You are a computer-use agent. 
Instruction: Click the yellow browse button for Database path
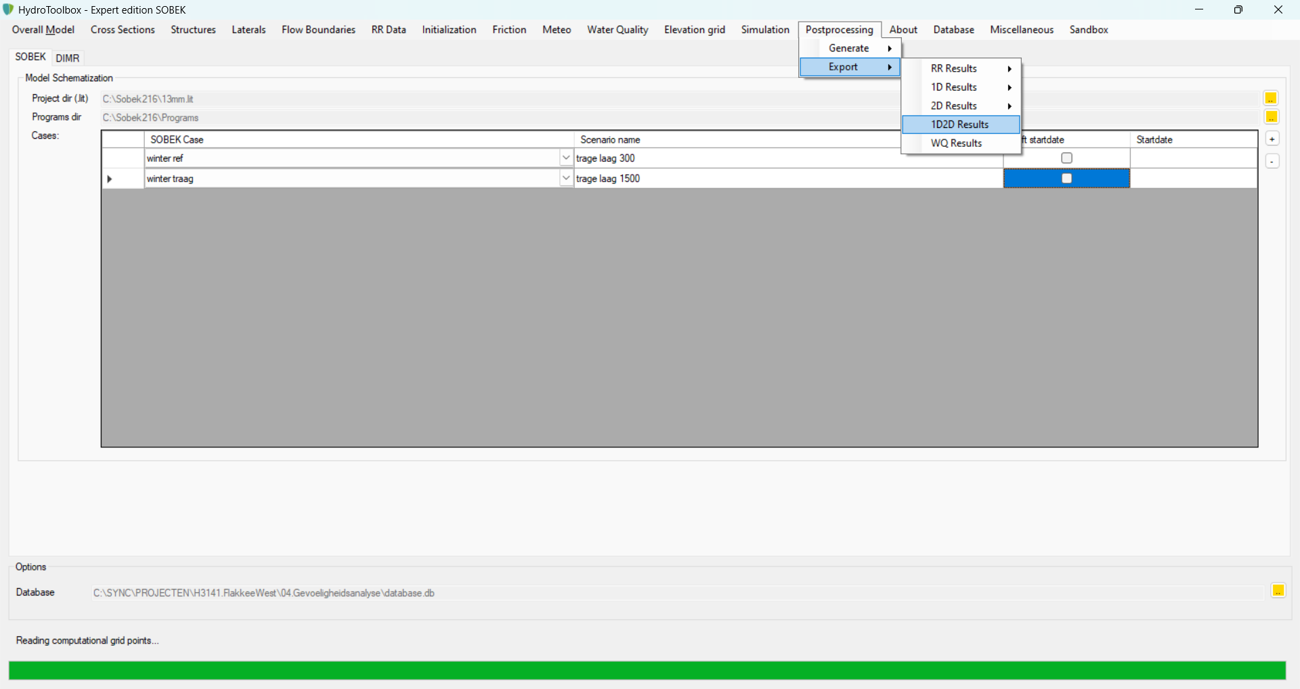tap(1278, 591)
